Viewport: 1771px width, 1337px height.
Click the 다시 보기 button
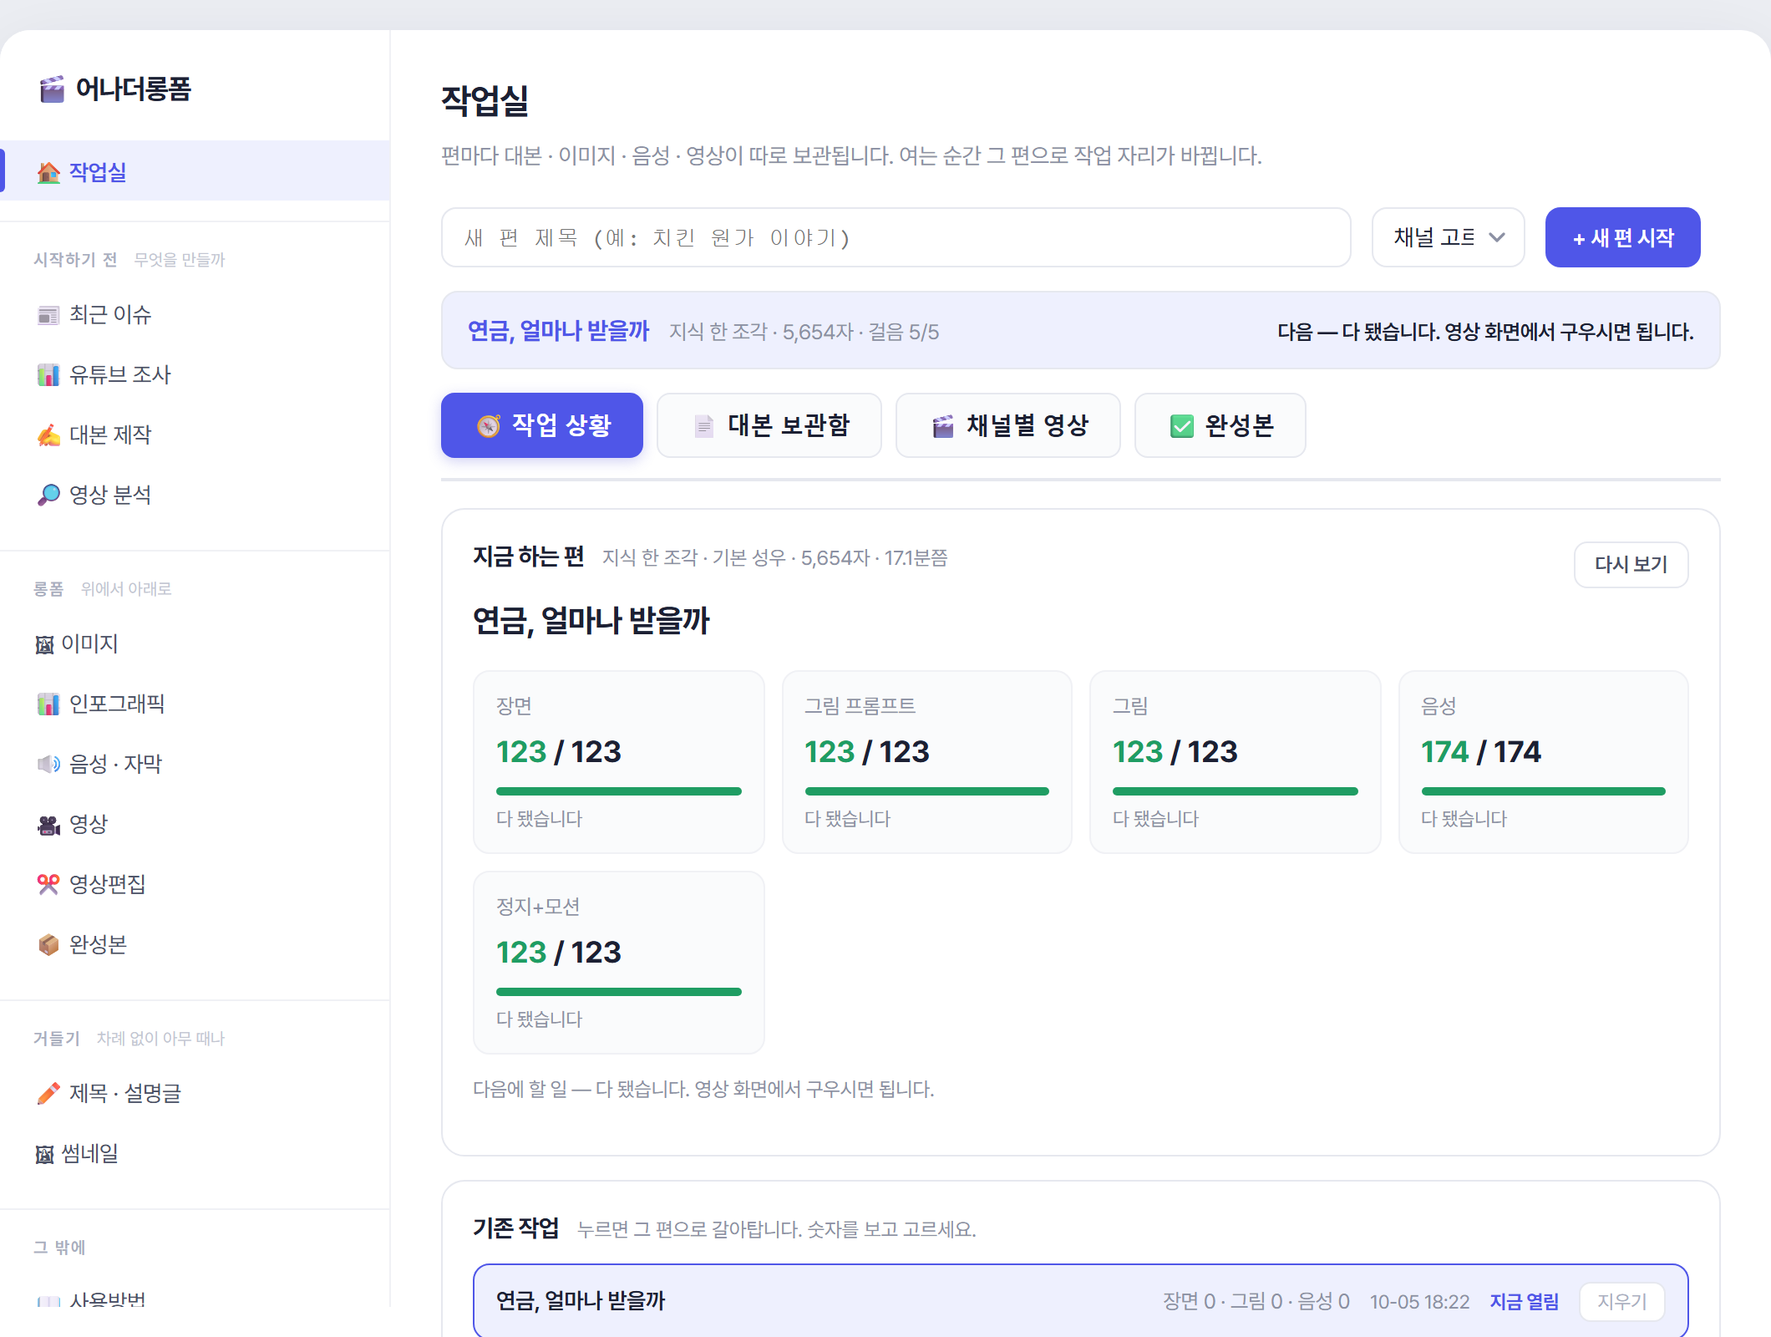(1631, 565)
